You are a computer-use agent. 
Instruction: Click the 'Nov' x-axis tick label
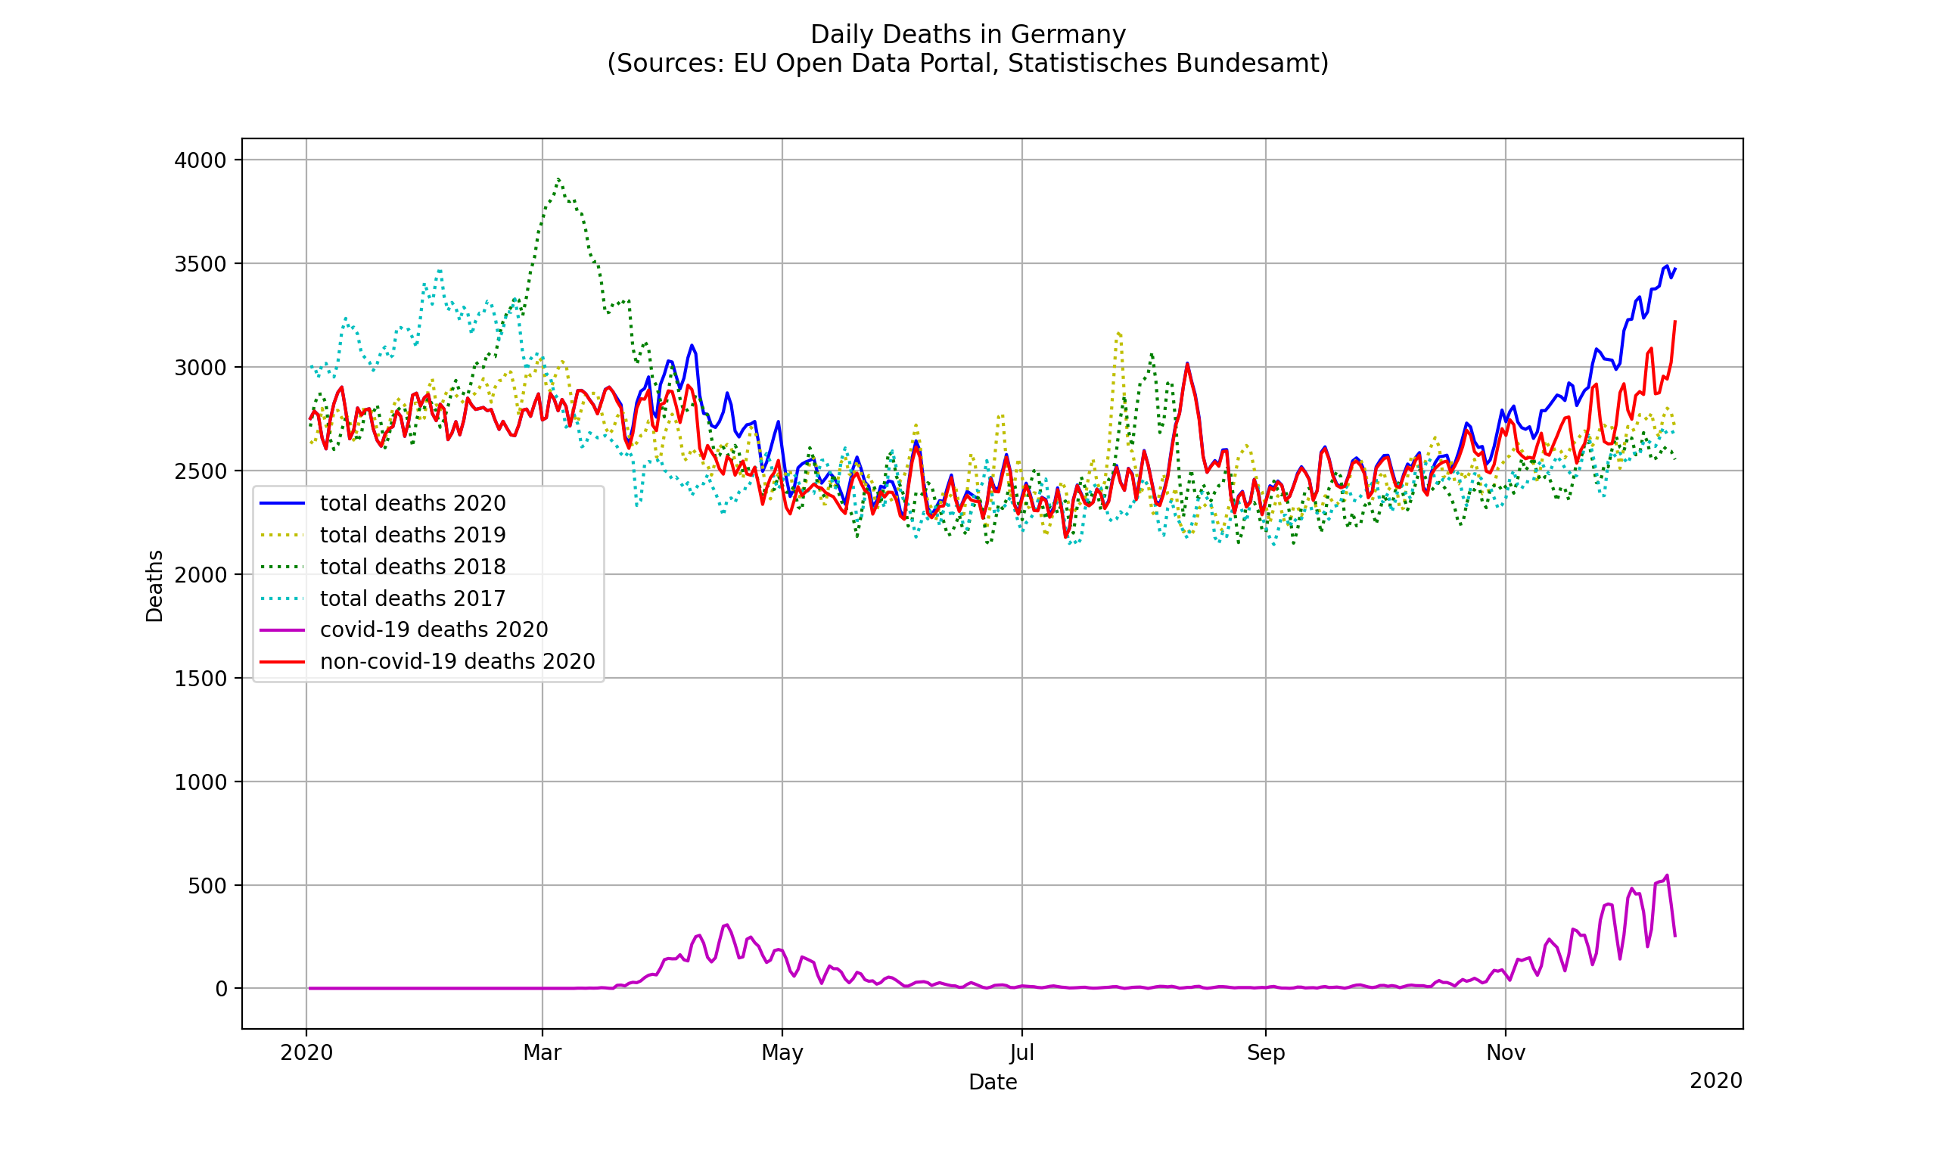click(x=1506, y=1053)
